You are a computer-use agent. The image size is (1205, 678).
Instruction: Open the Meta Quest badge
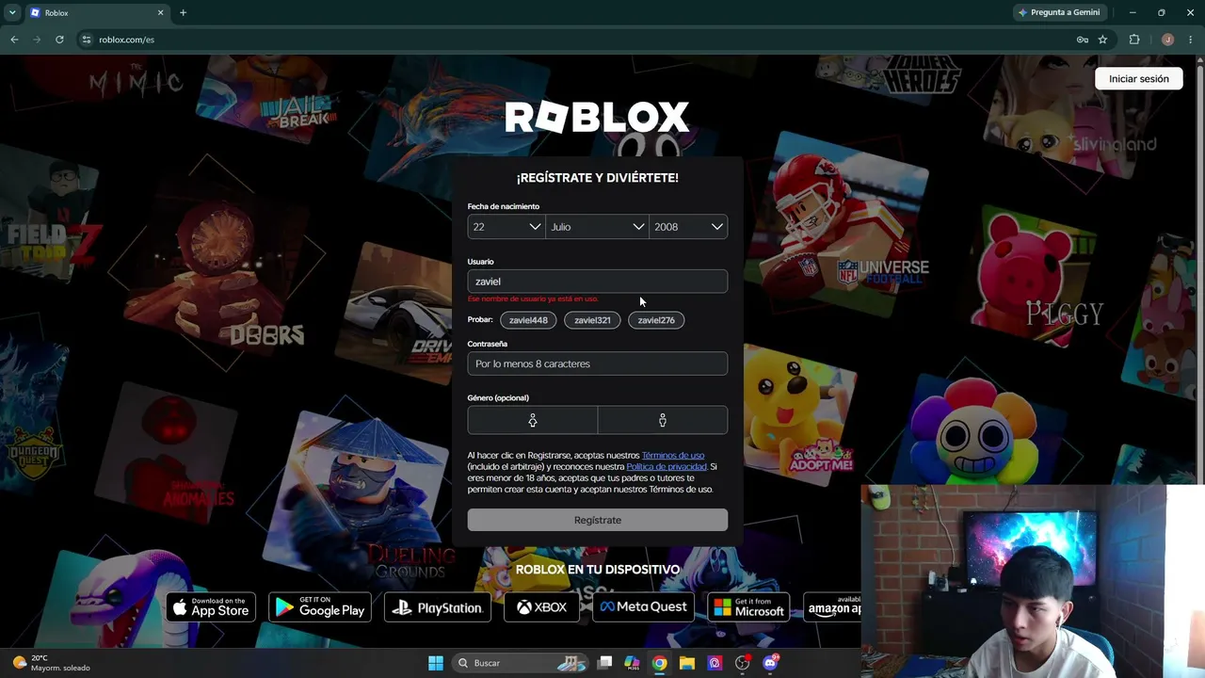644,607
